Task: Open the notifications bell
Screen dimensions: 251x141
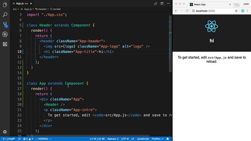Action: click(167, 139)
